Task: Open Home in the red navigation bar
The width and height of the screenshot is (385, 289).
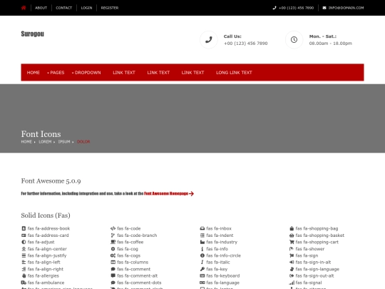Action: [33, 73]
